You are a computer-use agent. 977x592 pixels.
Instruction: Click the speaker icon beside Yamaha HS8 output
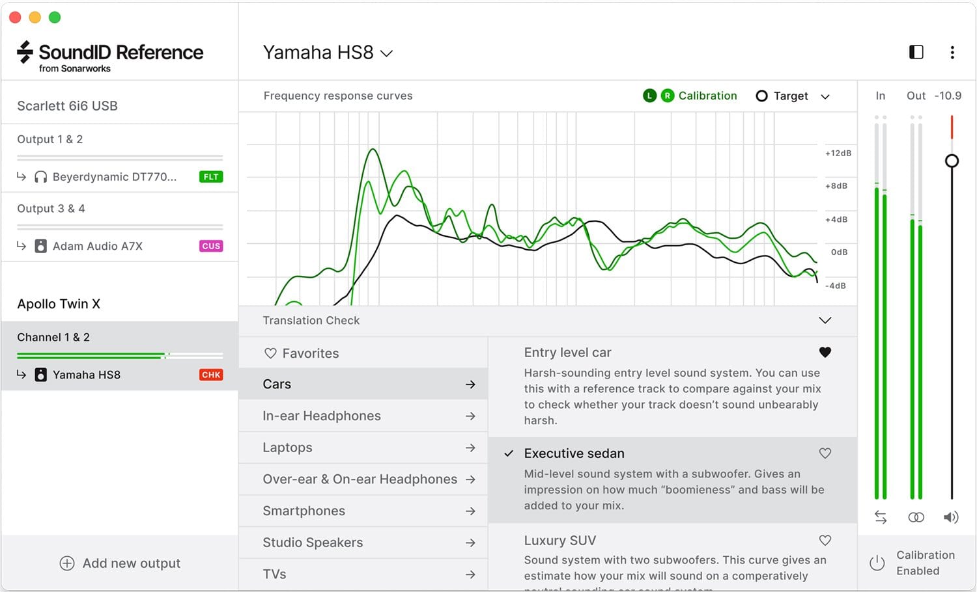pos(40,375)
